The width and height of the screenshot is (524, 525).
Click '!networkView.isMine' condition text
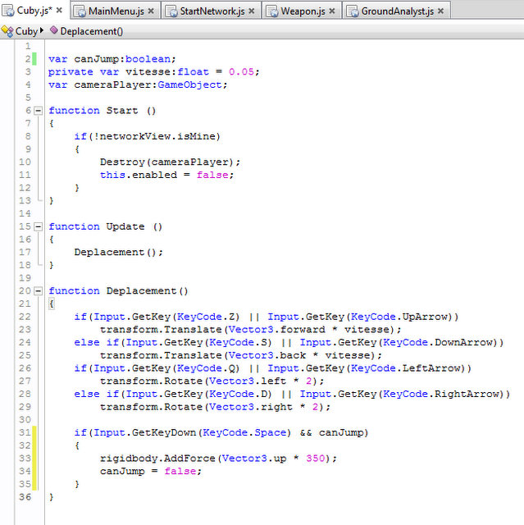pos(155,136)
